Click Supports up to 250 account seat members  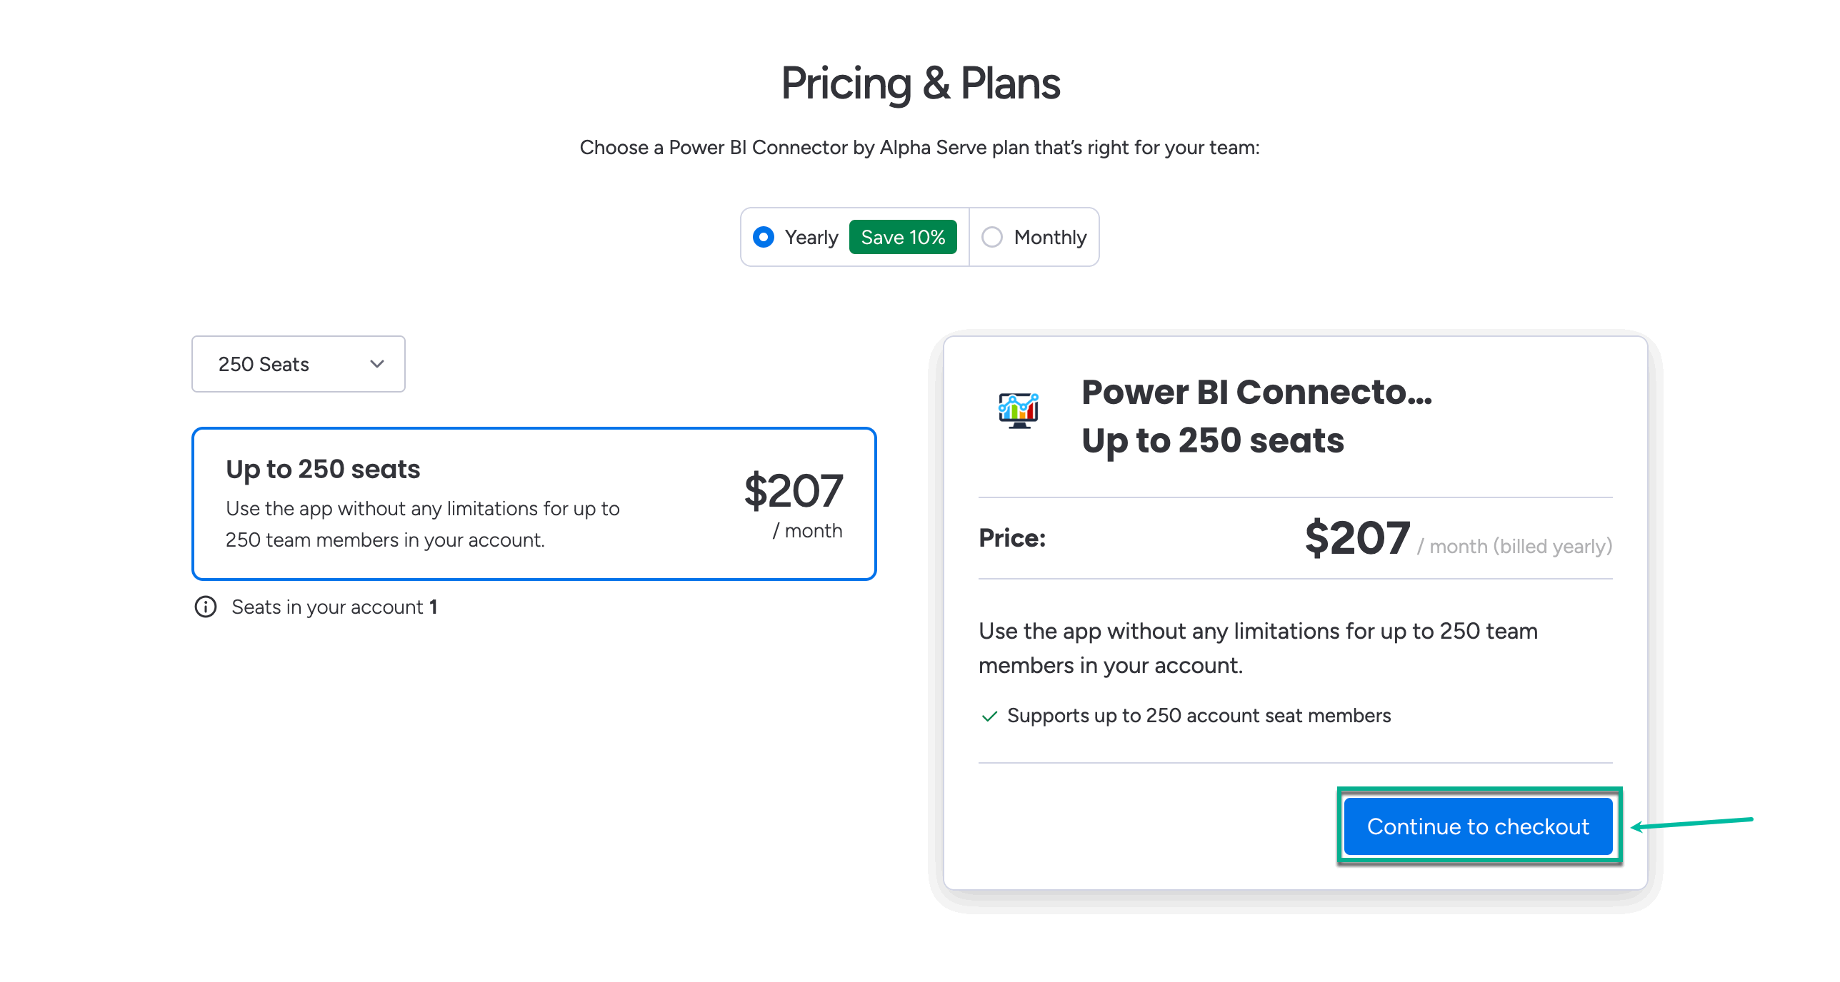tap(1199, 716)
